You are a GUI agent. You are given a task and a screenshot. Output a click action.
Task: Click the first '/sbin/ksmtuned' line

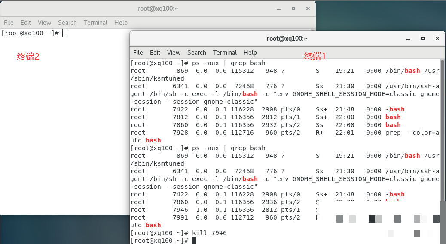[157, 78]
